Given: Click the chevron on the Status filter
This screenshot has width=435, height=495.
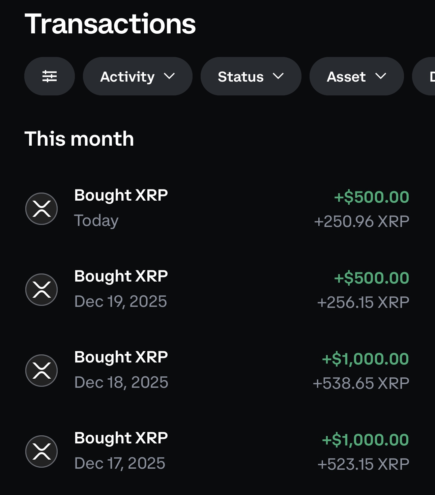Looking at the screenshot, I should tap(278, 76).
